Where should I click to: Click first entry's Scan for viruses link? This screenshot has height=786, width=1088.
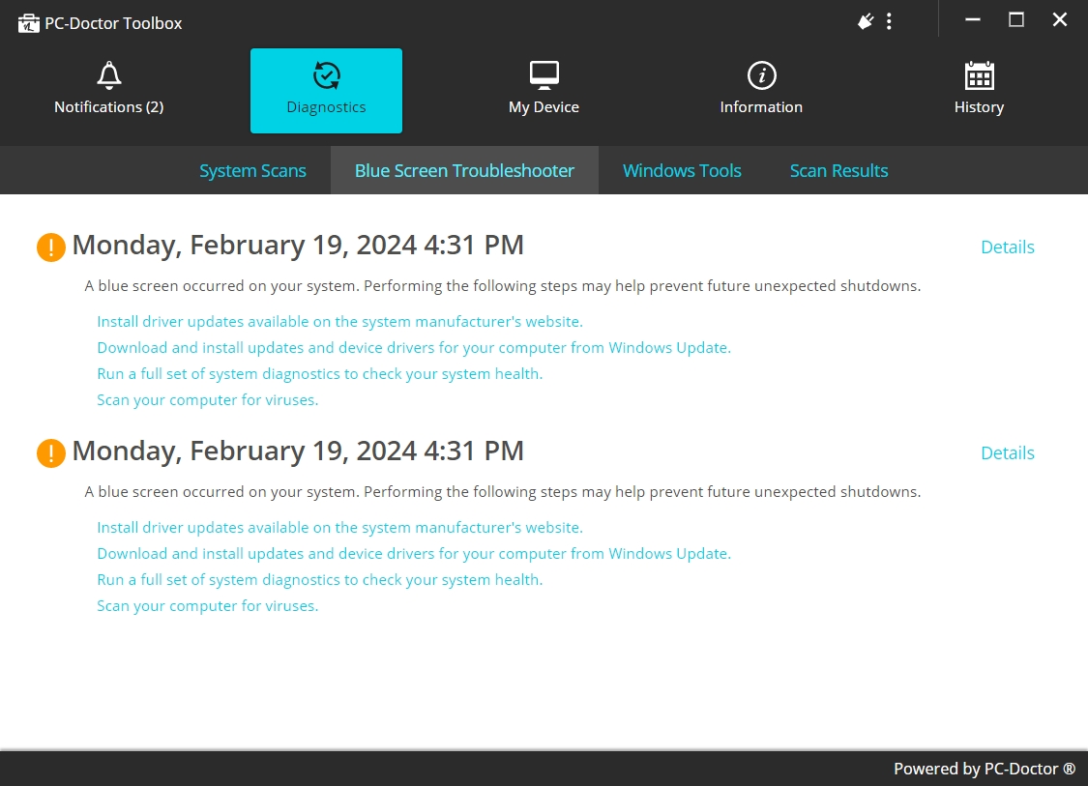[208, 400]
